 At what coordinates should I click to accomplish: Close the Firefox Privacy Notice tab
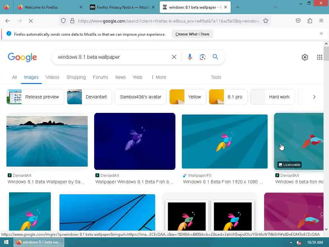[x=153, y=7]
